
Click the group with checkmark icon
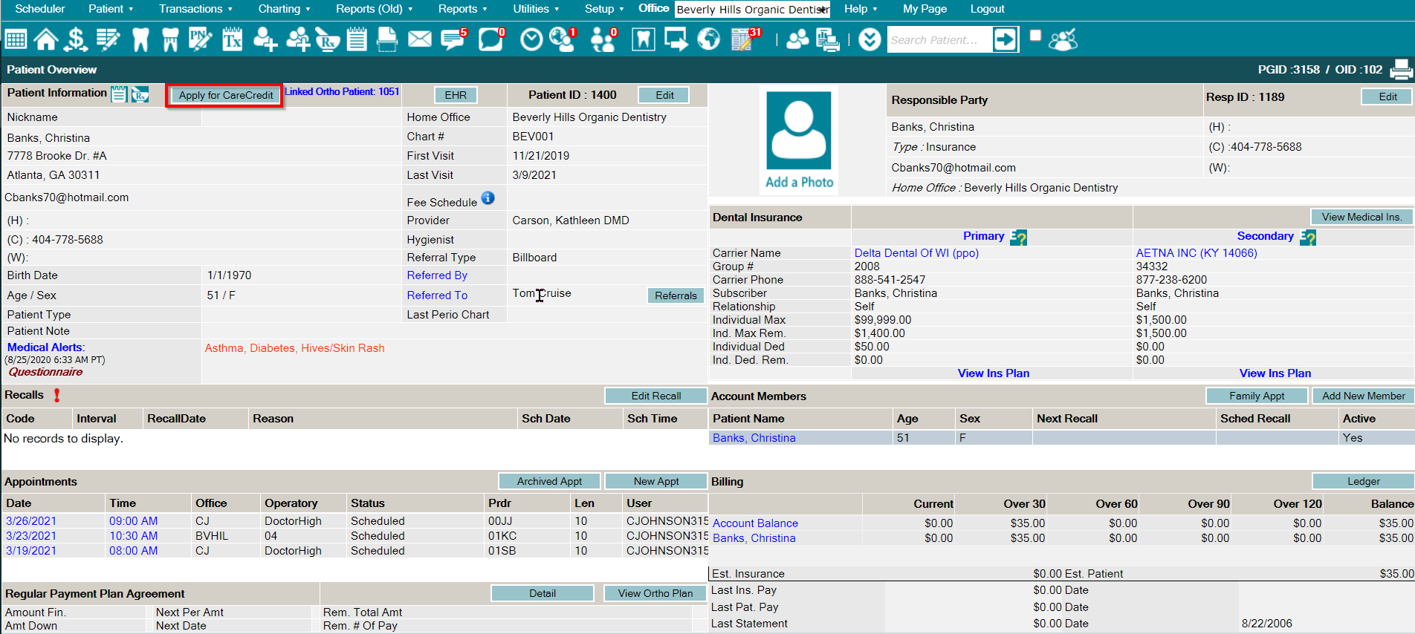pyautogui.click(x=1063, y=39)
